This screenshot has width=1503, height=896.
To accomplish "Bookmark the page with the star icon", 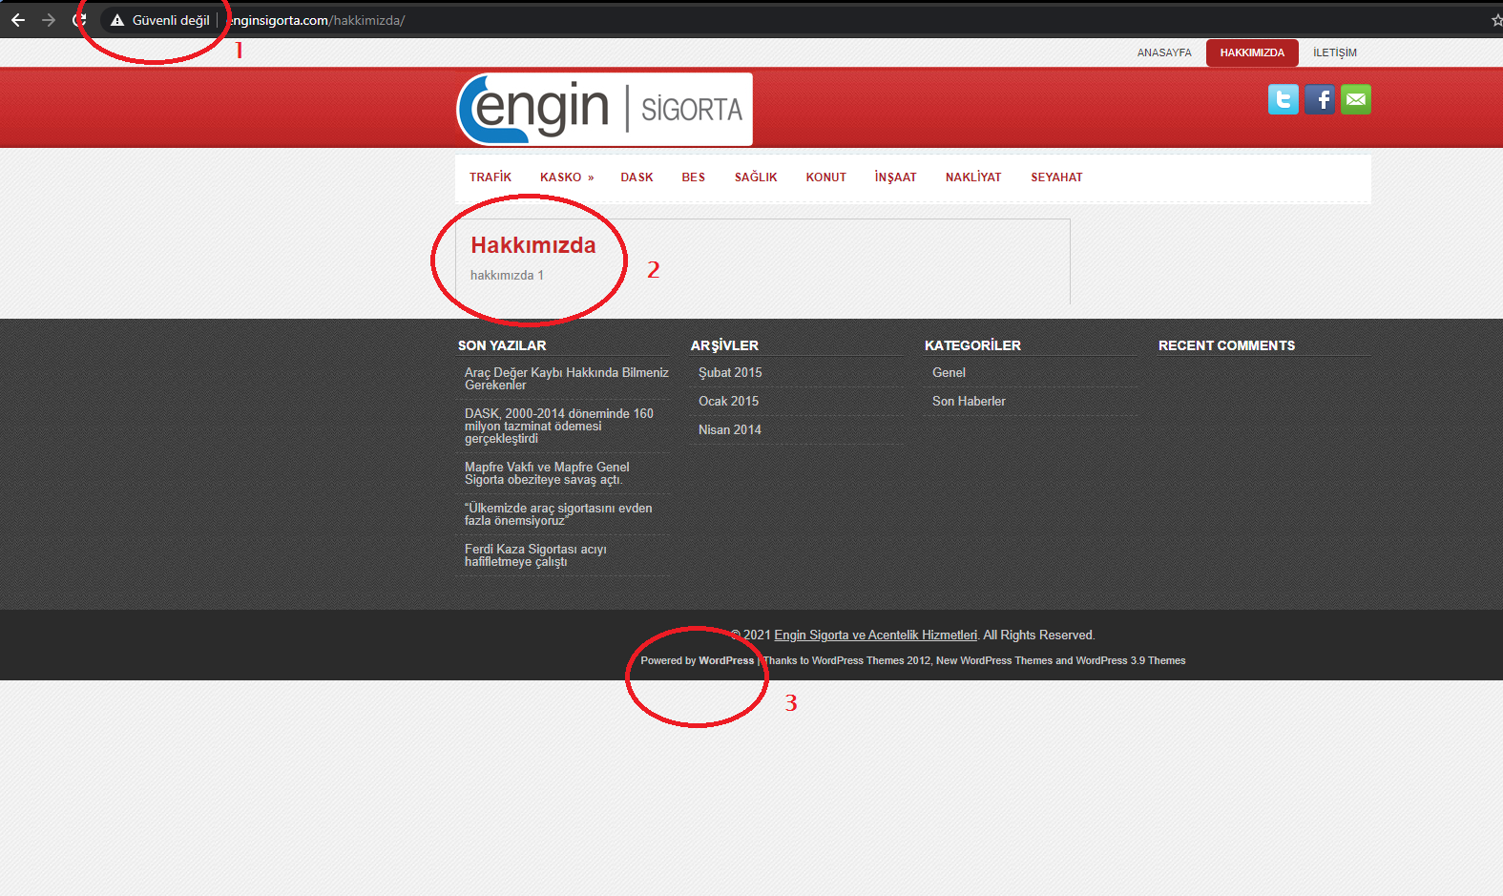I will pos(1496,20).
